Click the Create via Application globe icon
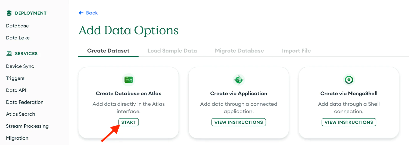The height and width of the screenshot is (146, 409). [239, 80]
